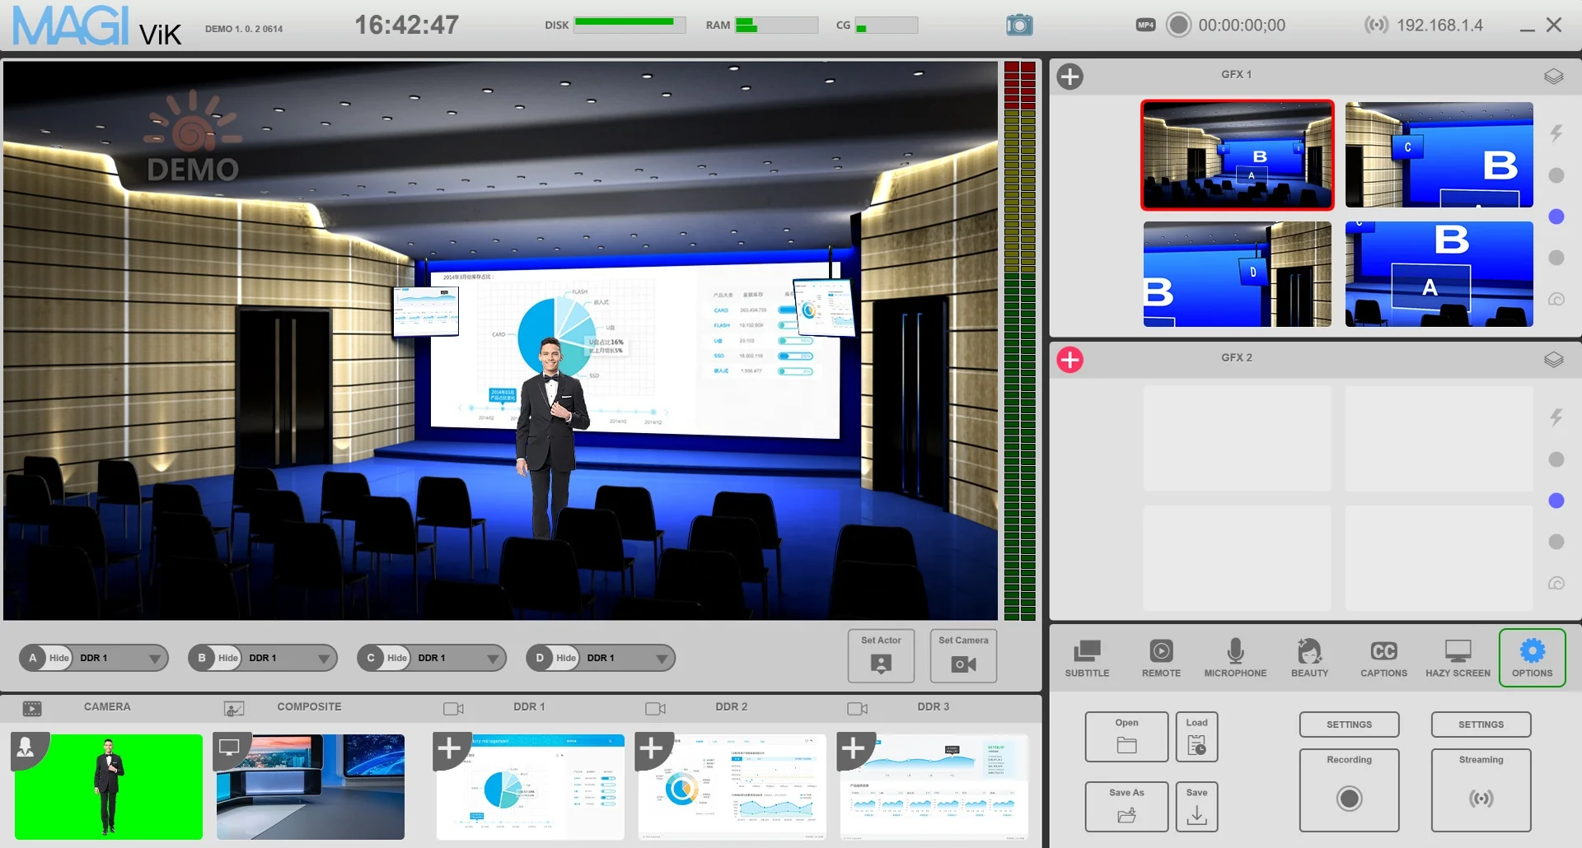Click the snapshot camera icon
Screen dimensions: 1582x848
coord(1019,25)
